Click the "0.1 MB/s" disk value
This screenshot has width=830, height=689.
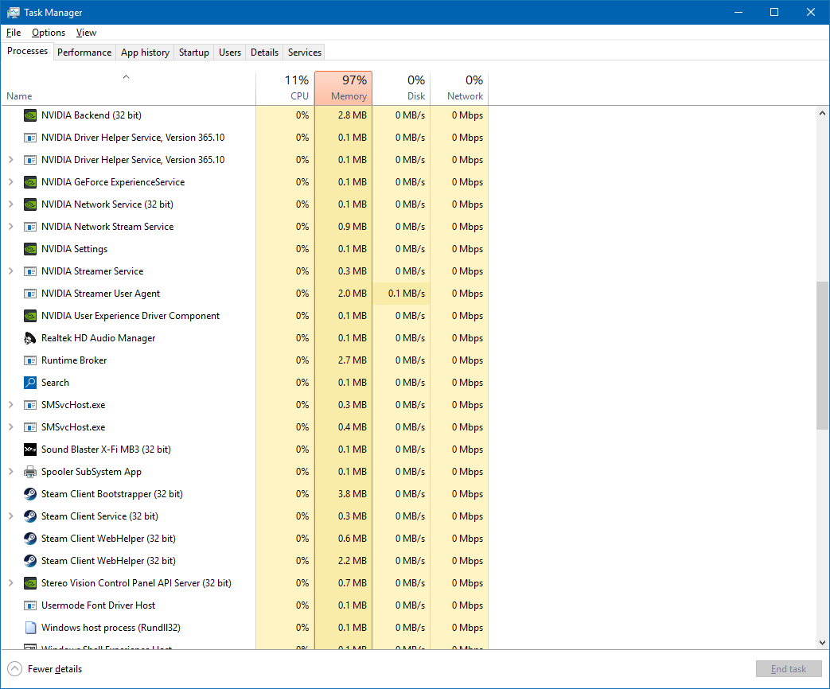407,293
